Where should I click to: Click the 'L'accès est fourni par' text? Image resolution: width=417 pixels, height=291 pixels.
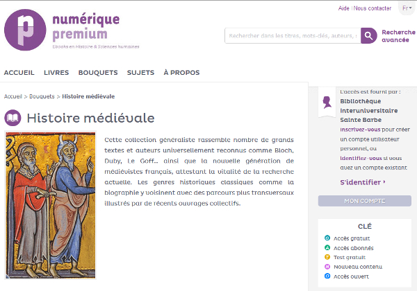coord(370,91)
